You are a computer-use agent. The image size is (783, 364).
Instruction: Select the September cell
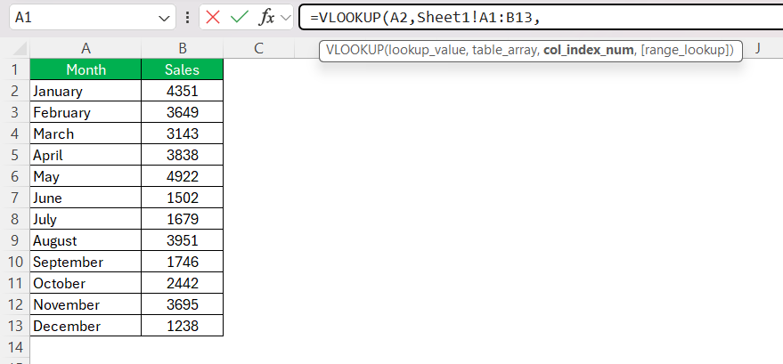(x=86, y=262)
